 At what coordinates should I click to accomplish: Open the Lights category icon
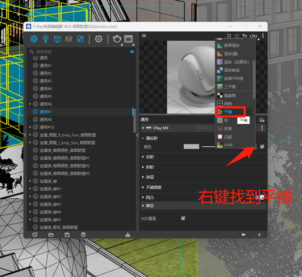(x=45, y=39)
